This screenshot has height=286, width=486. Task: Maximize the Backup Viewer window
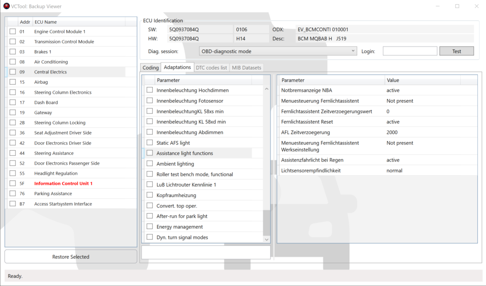point(457,6)
